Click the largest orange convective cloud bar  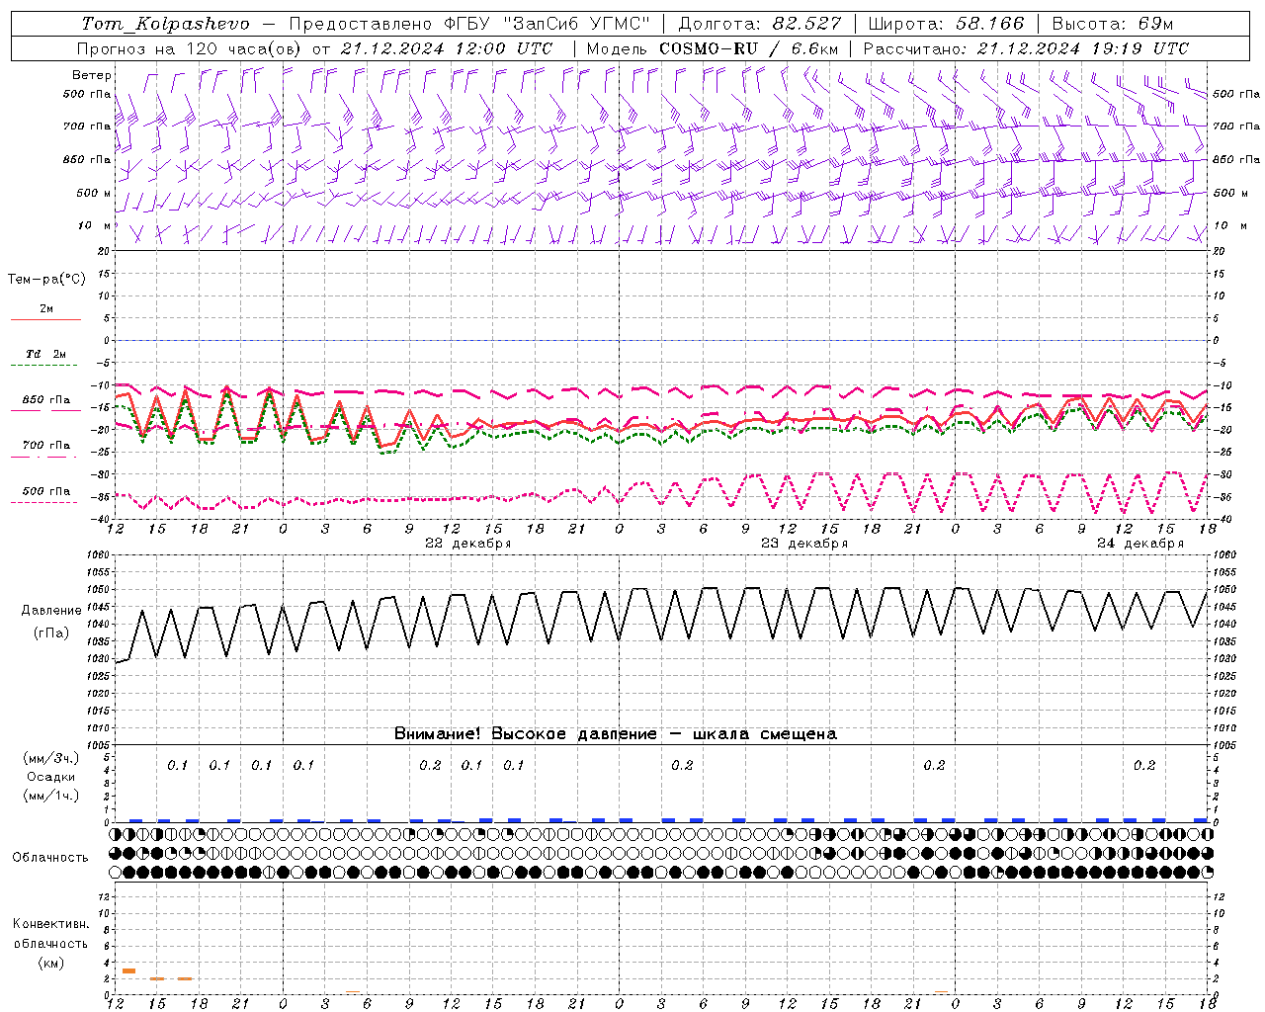128,970
